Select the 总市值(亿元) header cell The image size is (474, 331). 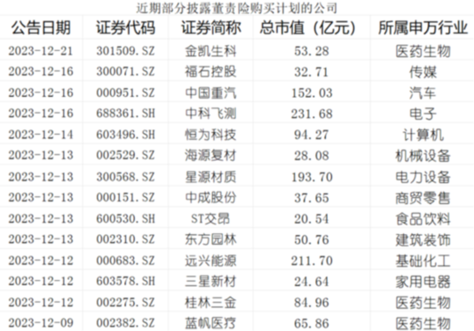[312, 27]
